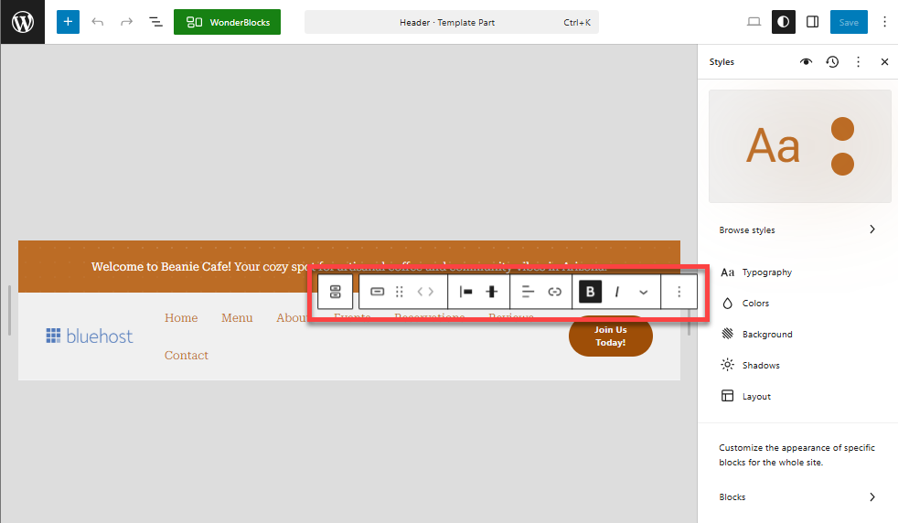Open the block inserter plus button
Viewport: 898px width, 523px height.
tap(68, 22)
